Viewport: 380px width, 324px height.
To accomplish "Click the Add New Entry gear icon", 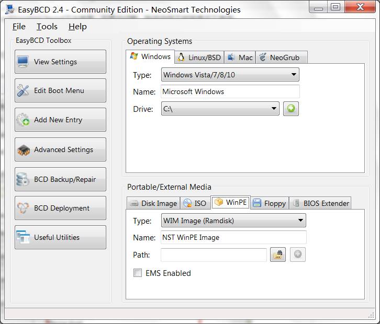I will [x=23, y=120].
